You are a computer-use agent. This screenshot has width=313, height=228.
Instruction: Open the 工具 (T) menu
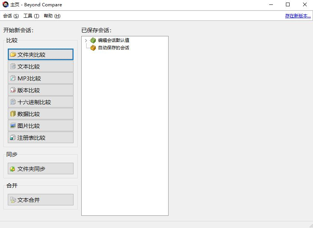31,16
